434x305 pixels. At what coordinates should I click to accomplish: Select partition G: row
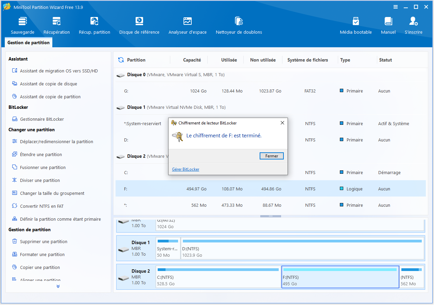pyautogui.click(x=271, y=91)
